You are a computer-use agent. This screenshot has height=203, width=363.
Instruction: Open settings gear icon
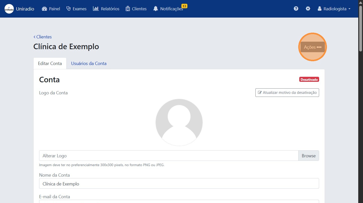point(308,9)
